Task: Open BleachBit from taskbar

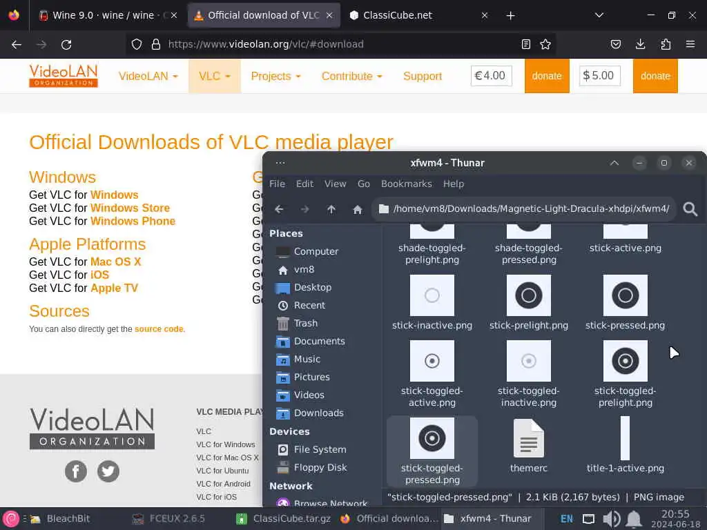Action: 60,519
